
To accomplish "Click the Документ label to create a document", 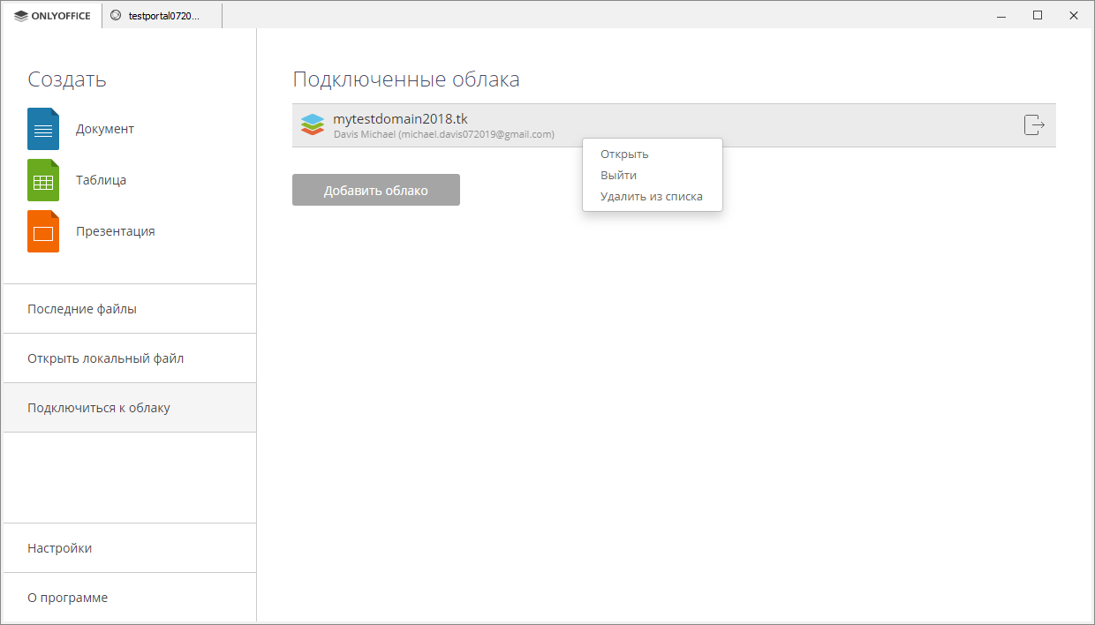I will [105, 129].
